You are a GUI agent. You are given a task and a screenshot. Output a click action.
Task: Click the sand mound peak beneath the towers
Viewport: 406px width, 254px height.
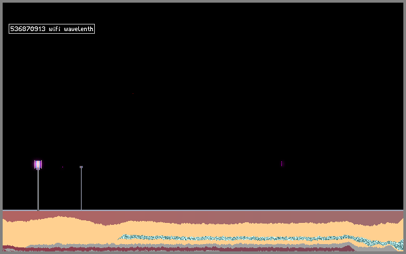(x=59, y=217)
